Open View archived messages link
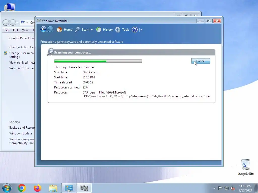258x193 pixels. [x=22, y=63]
